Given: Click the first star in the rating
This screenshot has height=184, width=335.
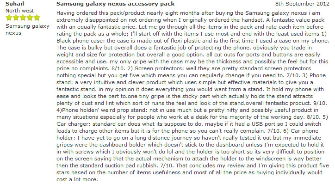Looking at the screenshot, I should 9,18.
